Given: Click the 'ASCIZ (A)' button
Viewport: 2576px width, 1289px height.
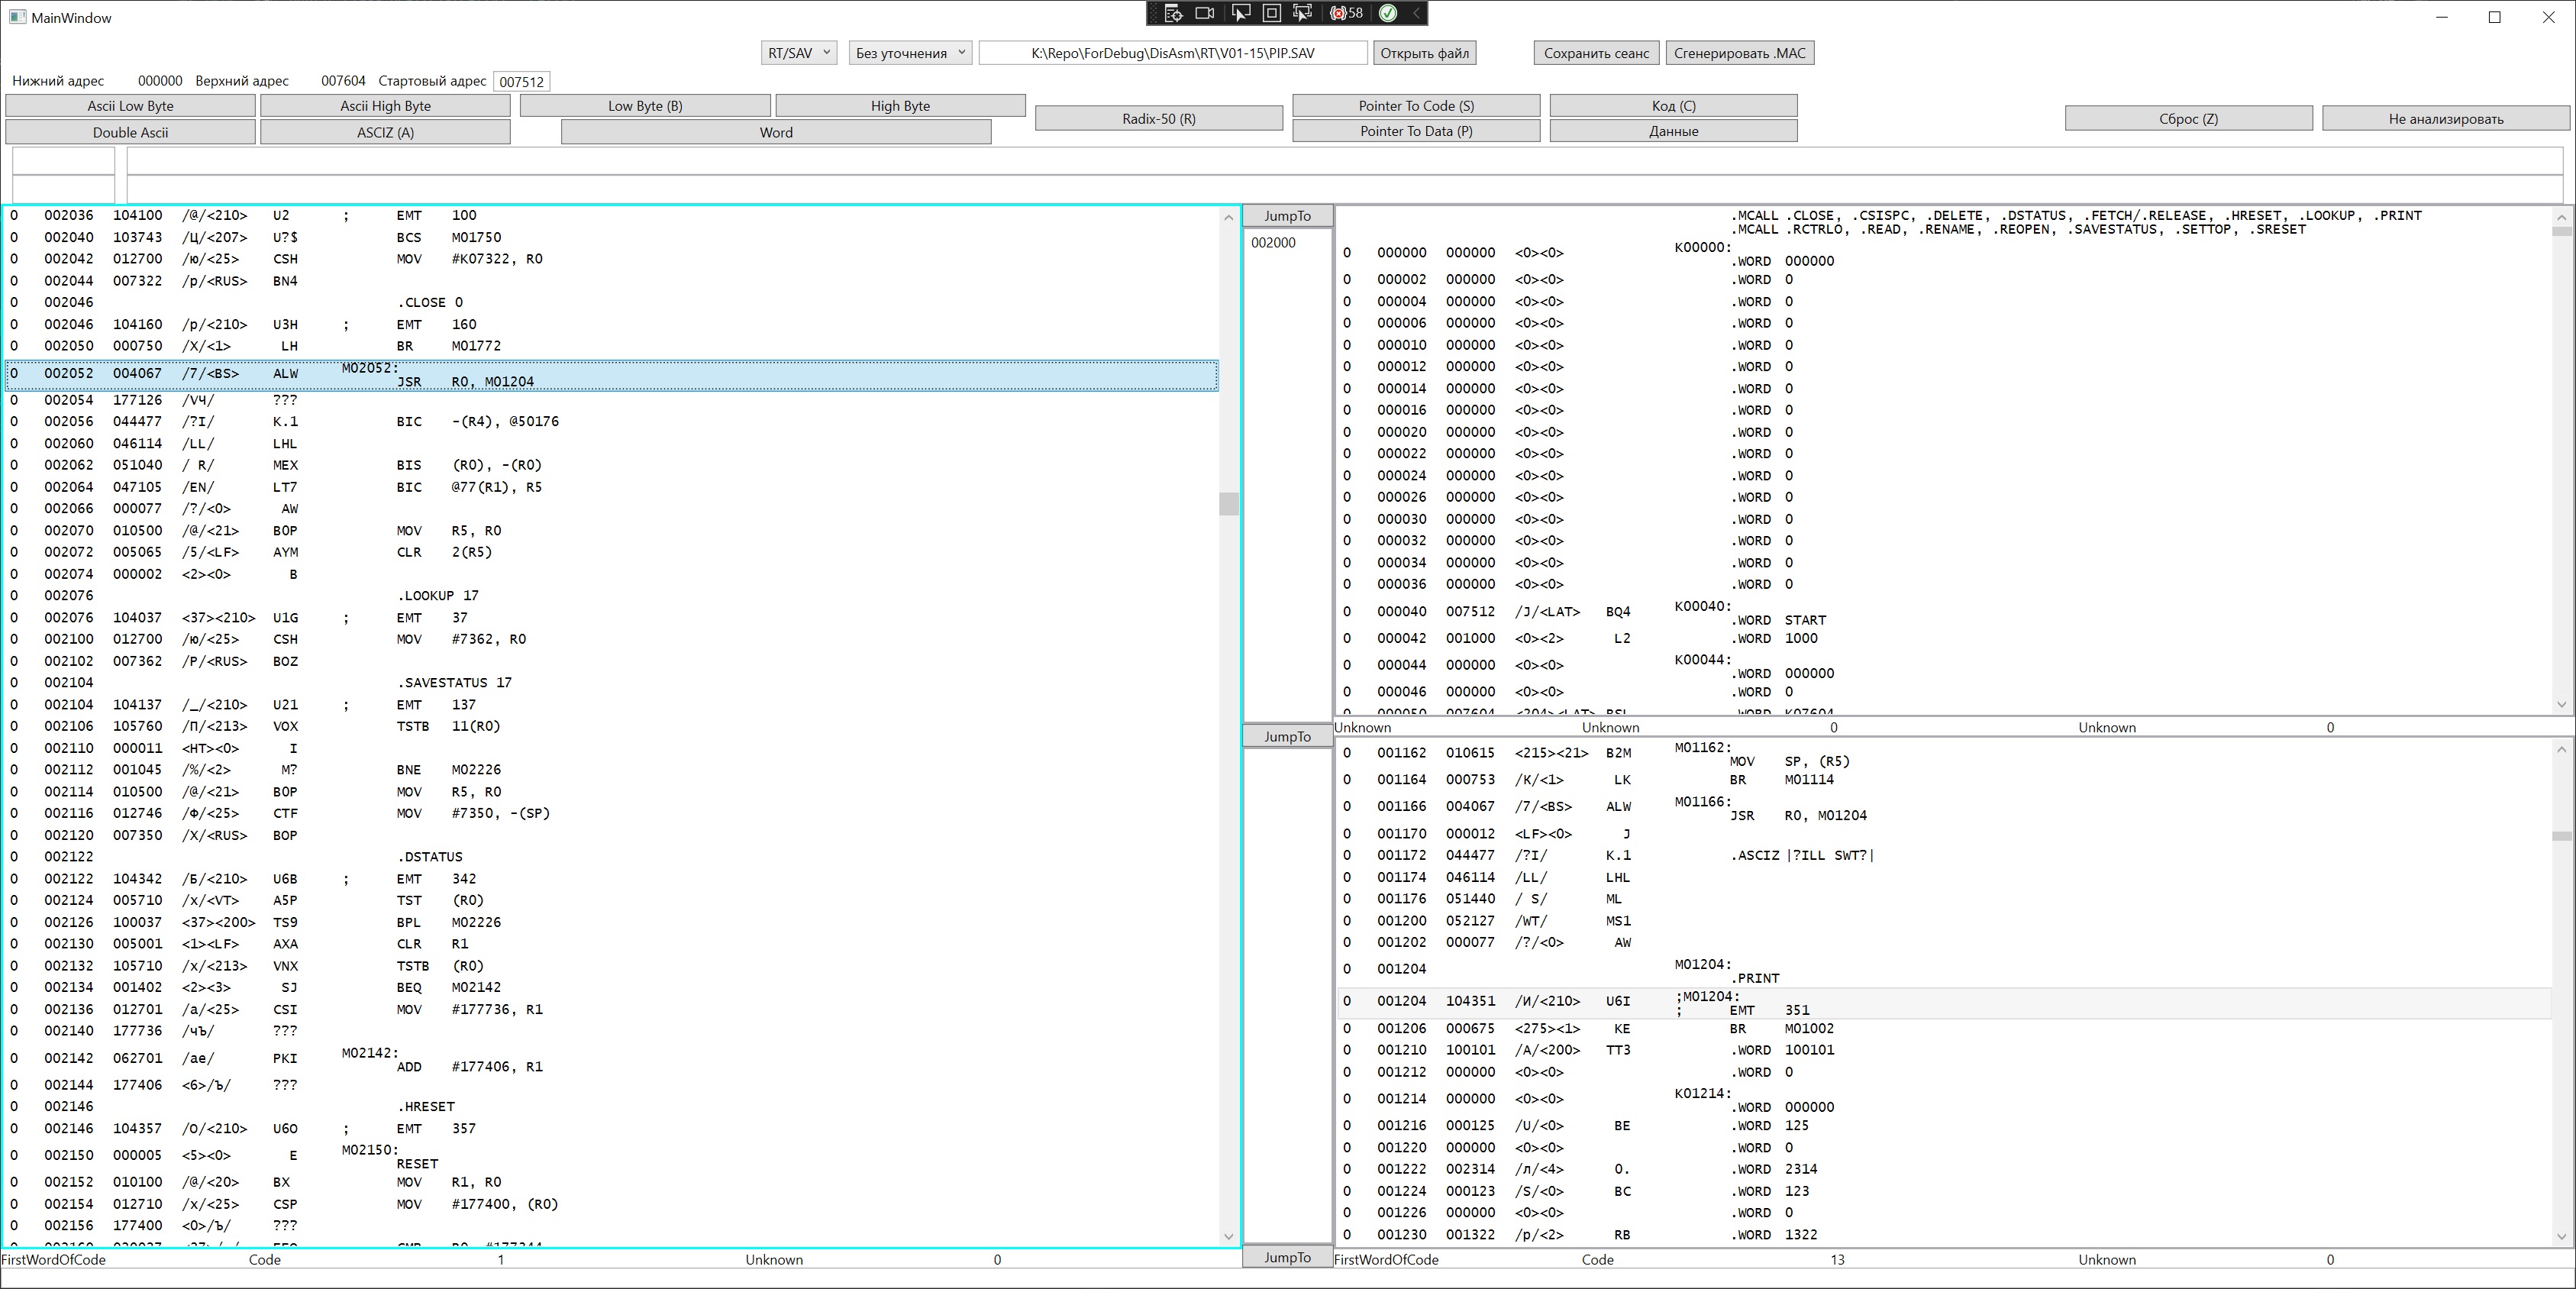Looking at the screenshot, I should click(385, 132).
